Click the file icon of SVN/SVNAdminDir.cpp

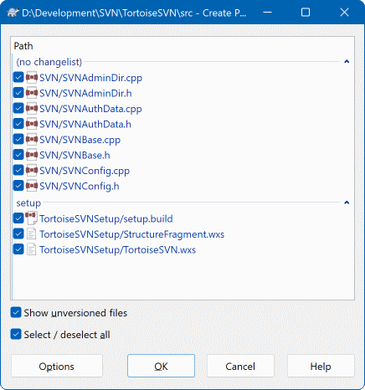click(32, 78)
